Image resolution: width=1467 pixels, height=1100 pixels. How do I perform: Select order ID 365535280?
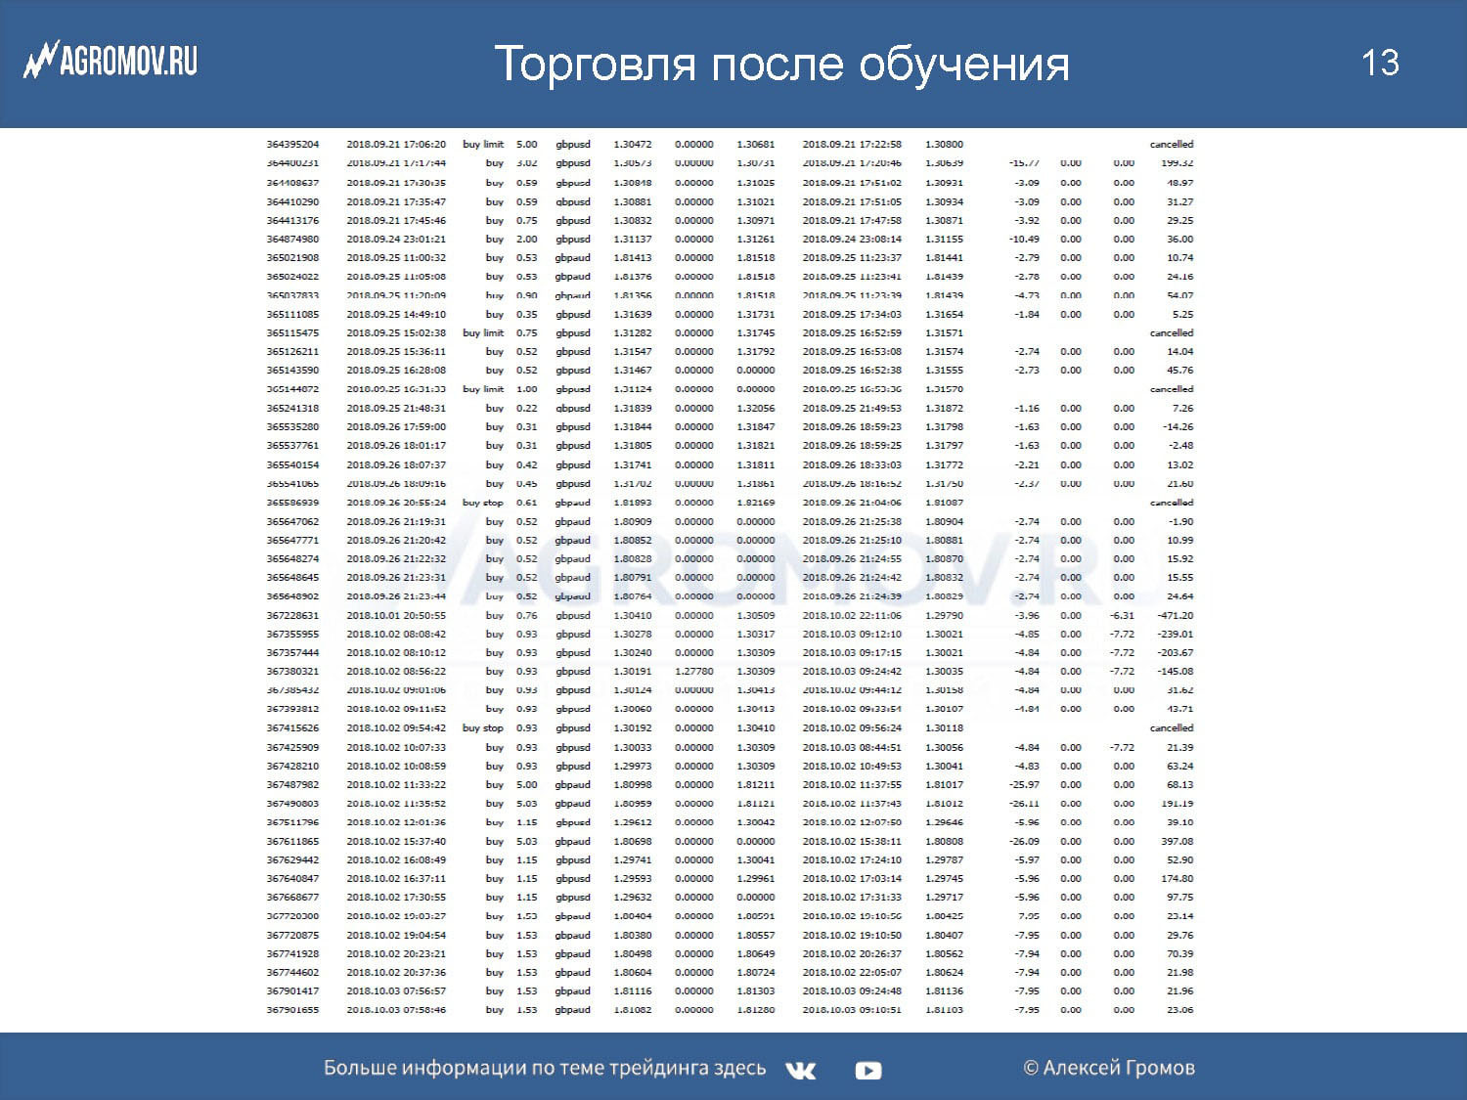tap(292, 426)
